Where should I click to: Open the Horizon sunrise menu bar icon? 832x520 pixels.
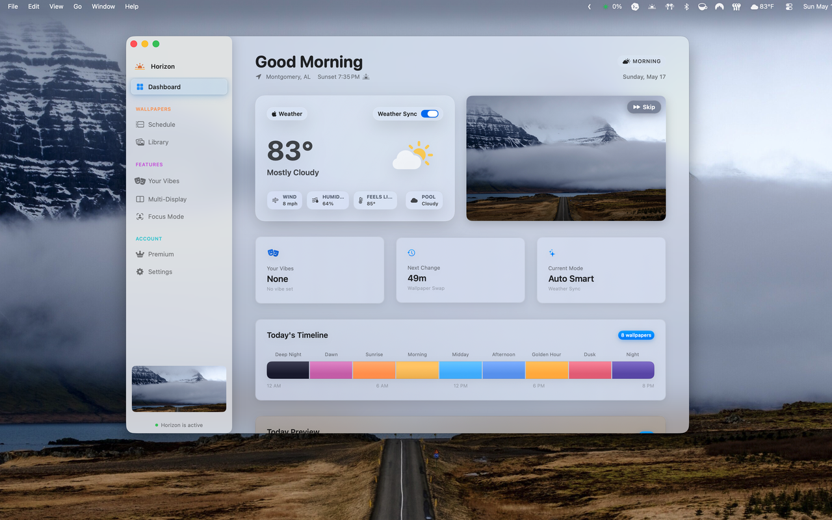coord(652,6)
